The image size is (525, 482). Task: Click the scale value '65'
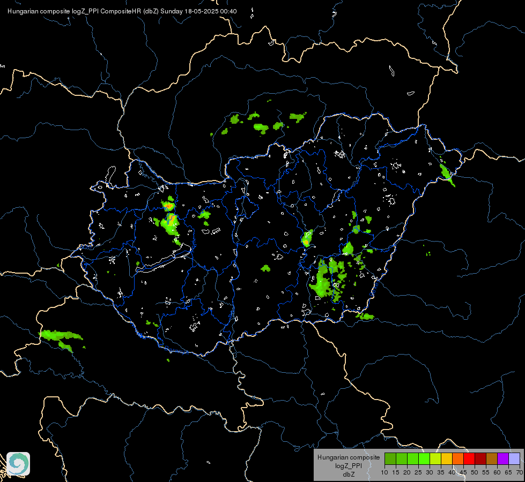[508, 473]
